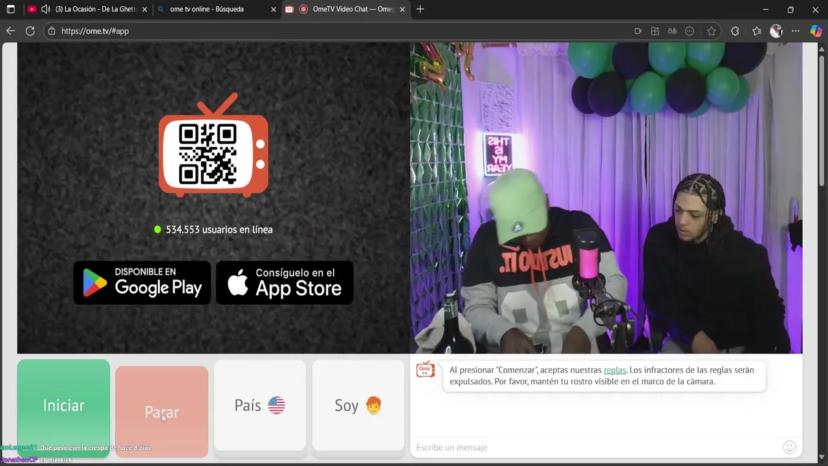This screenshot has width=828, height=466.
Task: Go back to previous page
Action: [x=10, y=30]
